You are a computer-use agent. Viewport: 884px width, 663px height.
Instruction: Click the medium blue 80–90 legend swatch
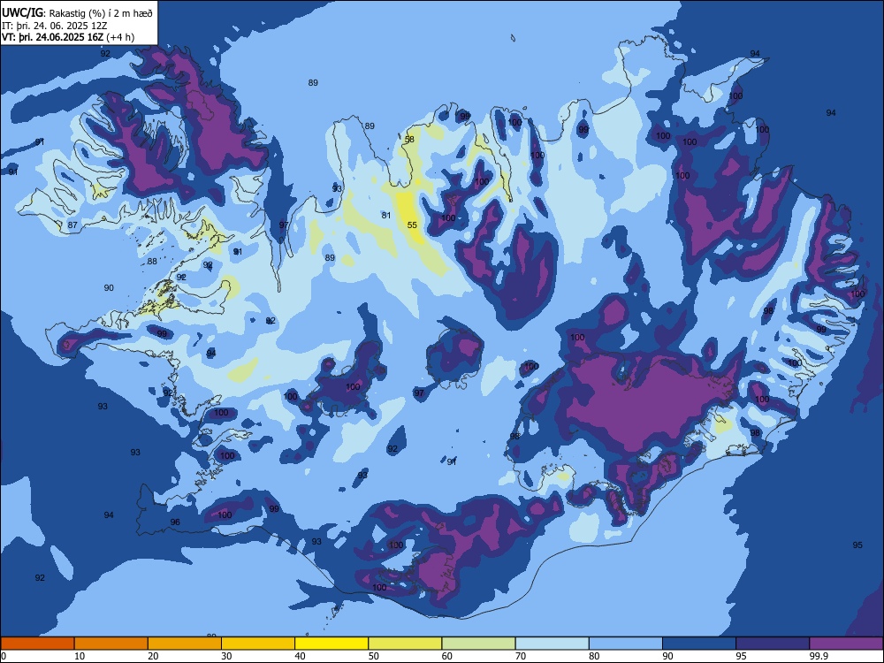tap(626, 644)
